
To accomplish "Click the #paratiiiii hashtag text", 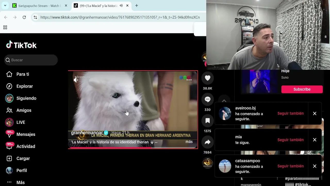I will pos(302,179).
